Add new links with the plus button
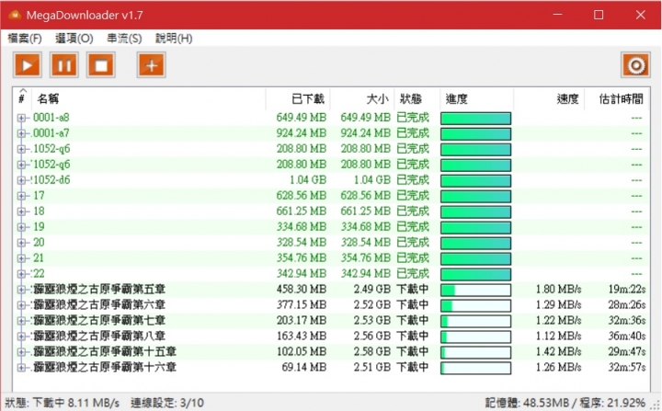The width and height of the screenshot is (662, 411). tap(151, 65)
